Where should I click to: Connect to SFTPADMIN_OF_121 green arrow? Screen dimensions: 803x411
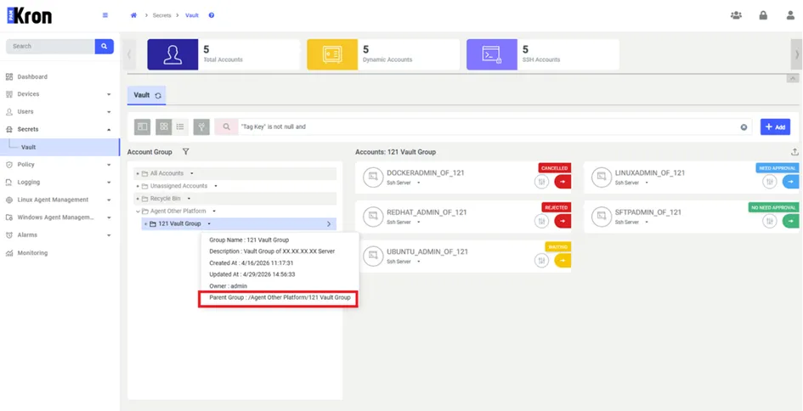[790, 221]
